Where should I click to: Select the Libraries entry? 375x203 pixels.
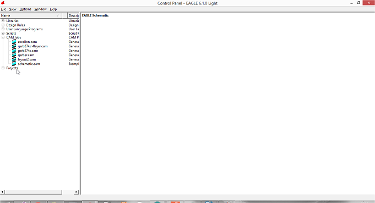[13, 21]
